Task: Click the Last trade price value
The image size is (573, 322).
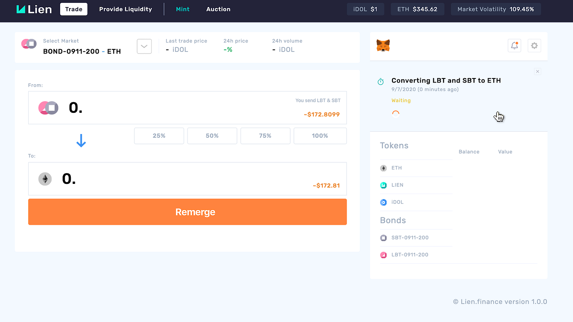Action: click(177, 49)
